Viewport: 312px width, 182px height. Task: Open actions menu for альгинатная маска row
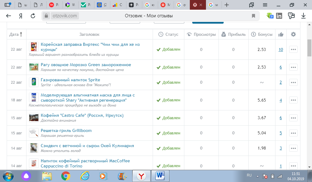click(x=293, y=100)
